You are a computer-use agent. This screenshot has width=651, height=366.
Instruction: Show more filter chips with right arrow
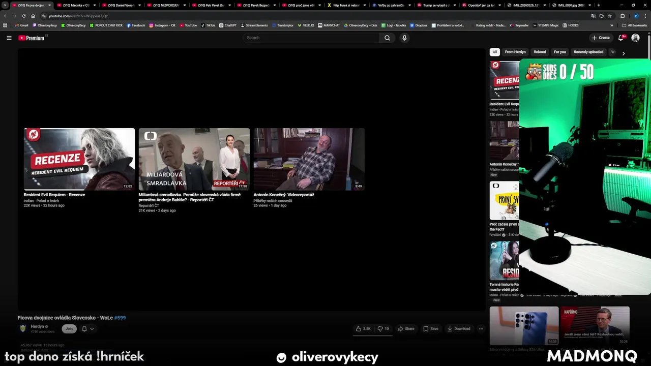click(624, 53)
